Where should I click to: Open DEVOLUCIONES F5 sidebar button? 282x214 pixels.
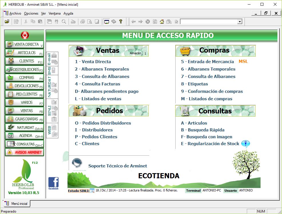(25, 86)
